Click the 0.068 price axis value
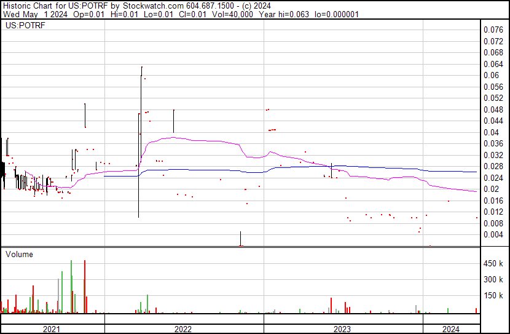The height and width of the screenshot is (334, 510). [493, 53]
